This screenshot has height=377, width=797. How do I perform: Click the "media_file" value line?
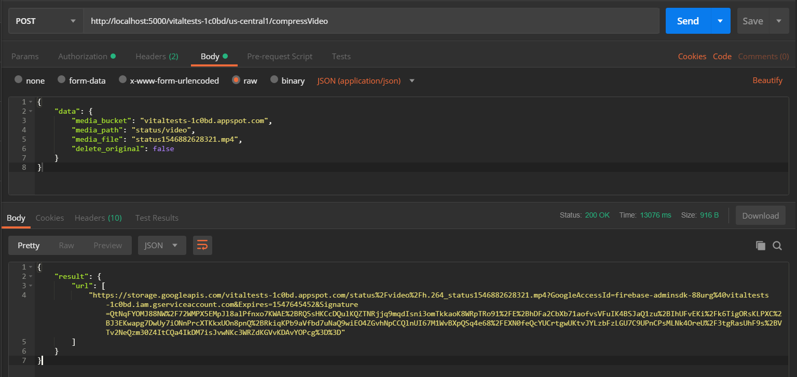[187, 139]
